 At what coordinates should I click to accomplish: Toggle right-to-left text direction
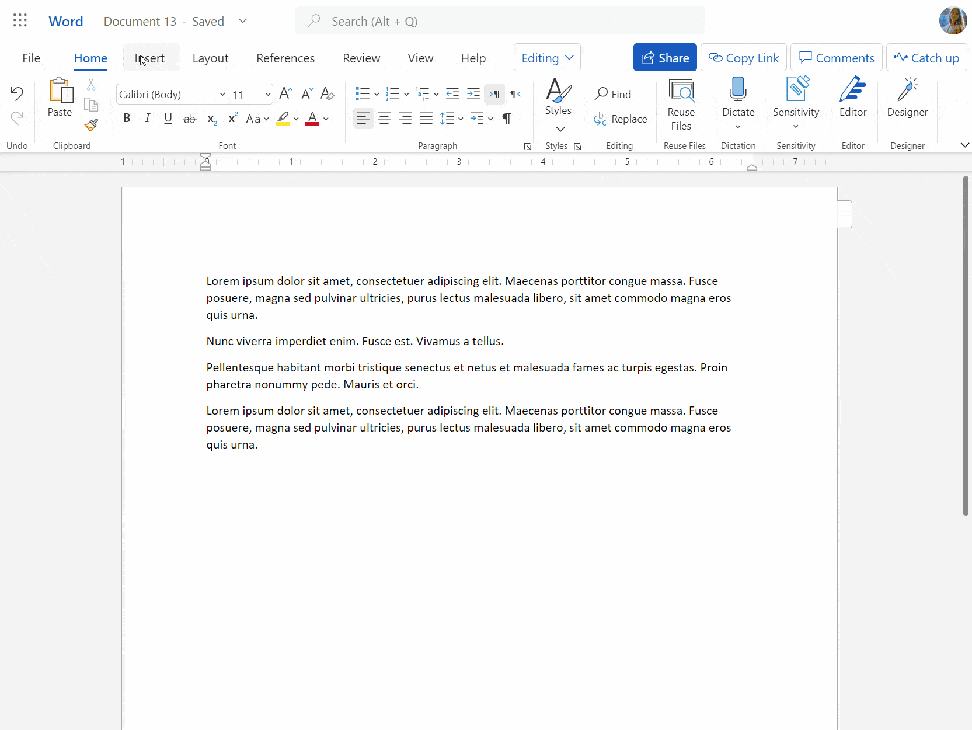[515, 93]
